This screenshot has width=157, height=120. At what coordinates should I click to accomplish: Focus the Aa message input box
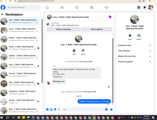click(x=84, y=109)
